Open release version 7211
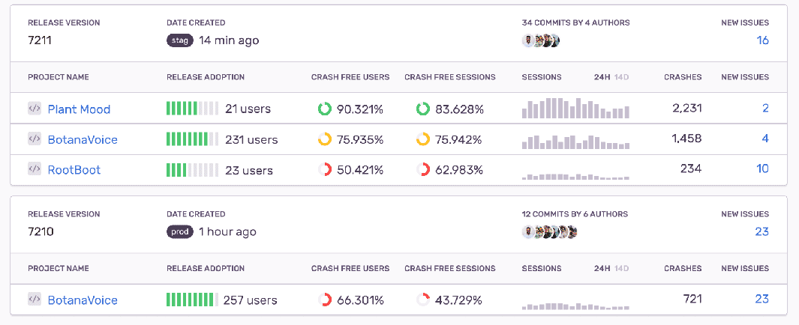The image size is (799, 325). [41, 40]
